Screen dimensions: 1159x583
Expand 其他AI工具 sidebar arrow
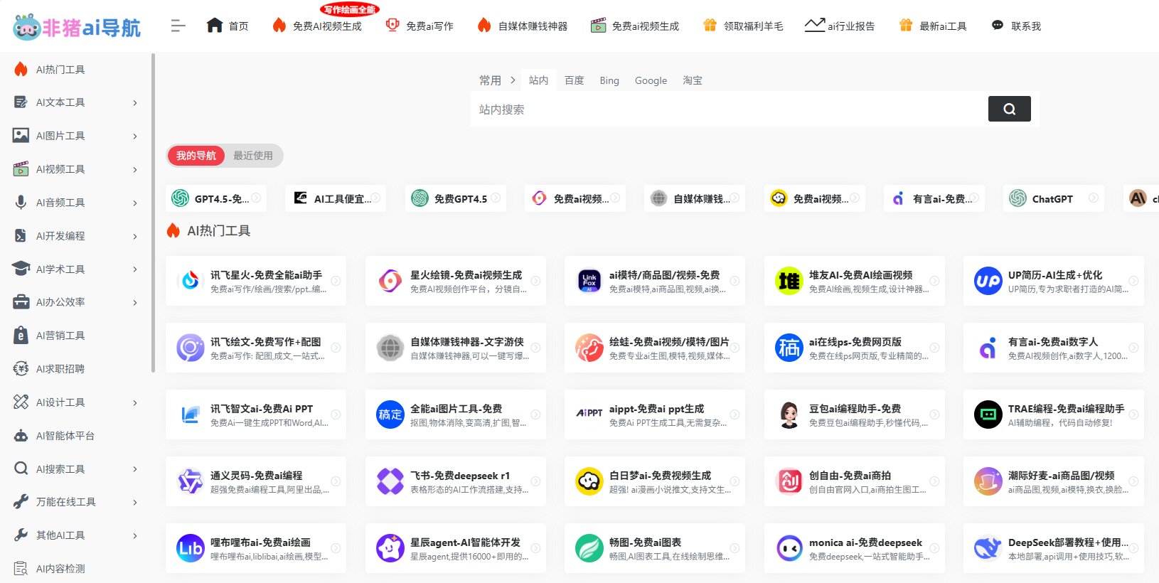[x=135, y=536]
